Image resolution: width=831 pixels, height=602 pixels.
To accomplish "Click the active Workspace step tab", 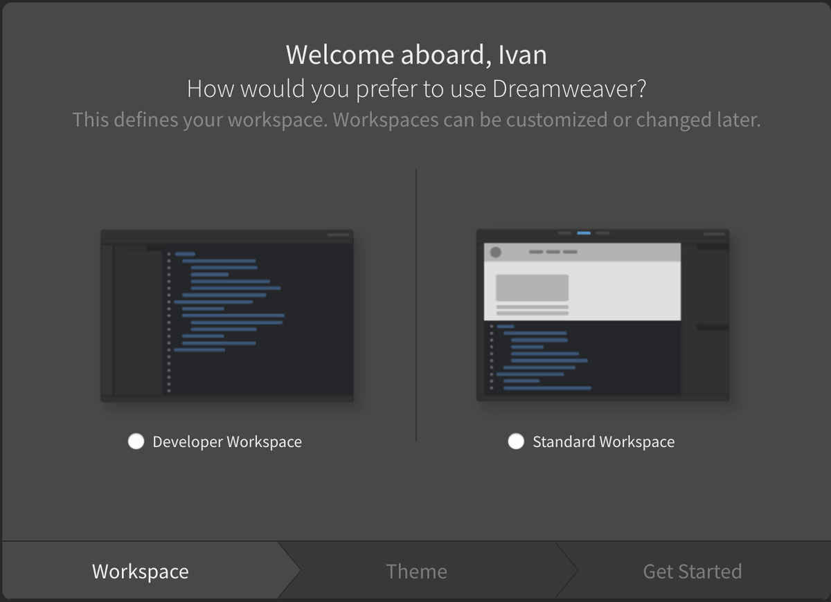I will [x=138, y=571].
